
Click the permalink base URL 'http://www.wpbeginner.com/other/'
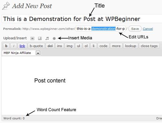click(49, 29)
